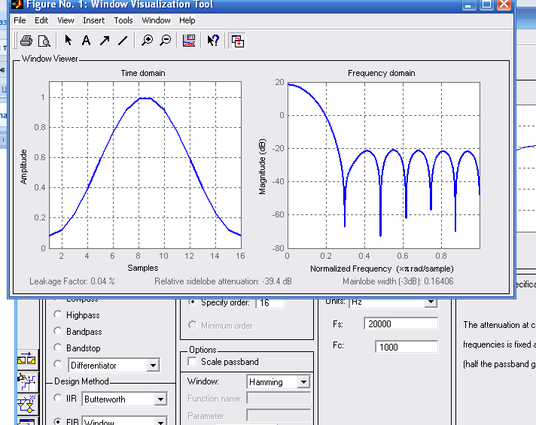Choose the Bandstop radio button
This screenshot has width=536, height=425.
pyautogui.click(x=58, y=348)
